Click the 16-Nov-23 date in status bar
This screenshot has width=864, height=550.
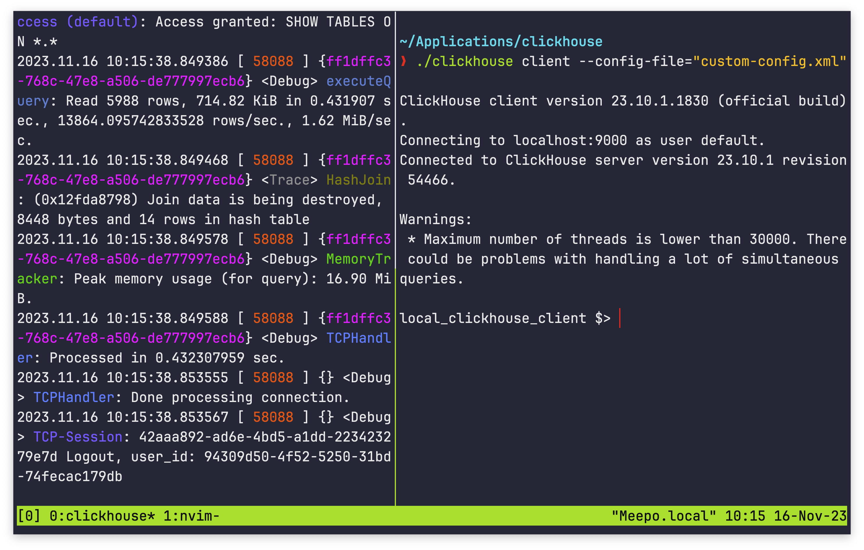[x=810, y=516]
